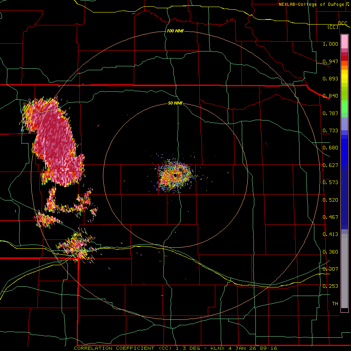
Task: Click the DCC product label
Action: [343, 23]
